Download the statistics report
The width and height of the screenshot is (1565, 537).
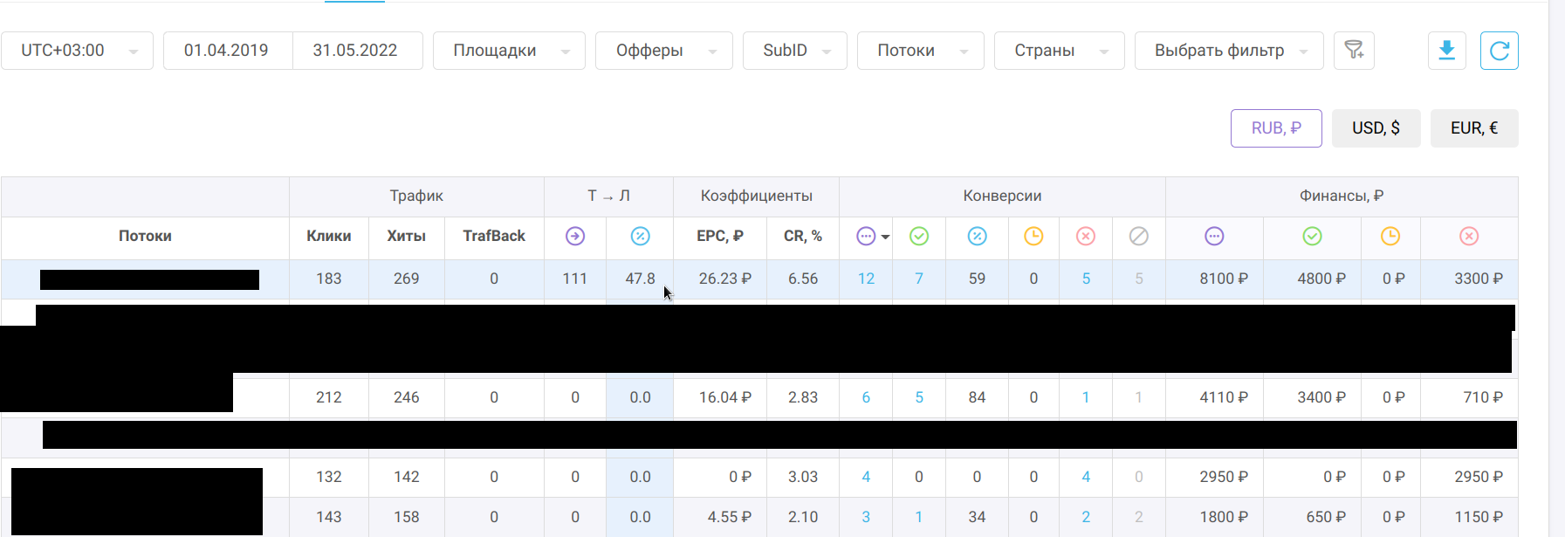click(1446, 51)
